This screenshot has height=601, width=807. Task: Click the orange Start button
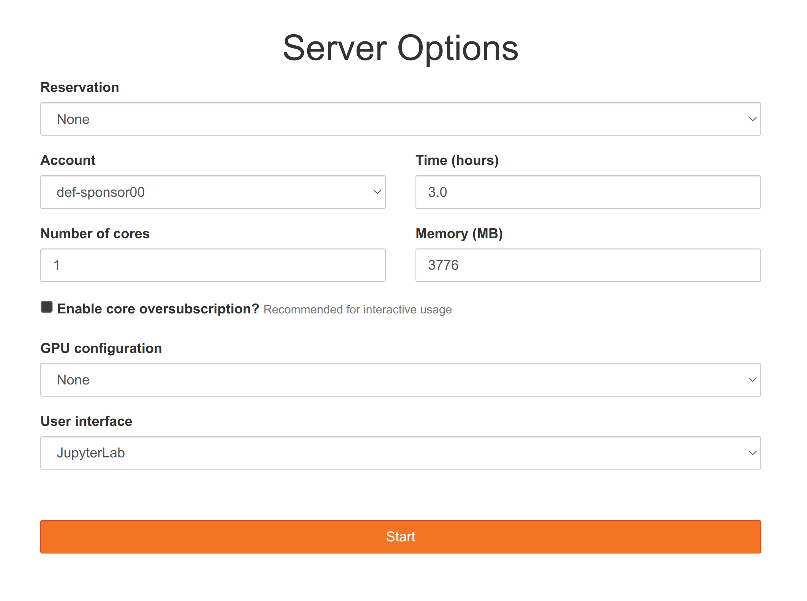click(x=400, y=537)
